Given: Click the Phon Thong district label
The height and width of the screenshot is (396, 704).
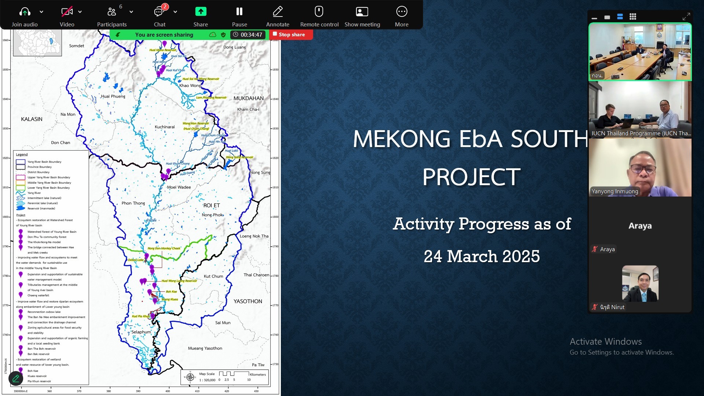Looking at the screenshot, I should [x=133, y=203].
